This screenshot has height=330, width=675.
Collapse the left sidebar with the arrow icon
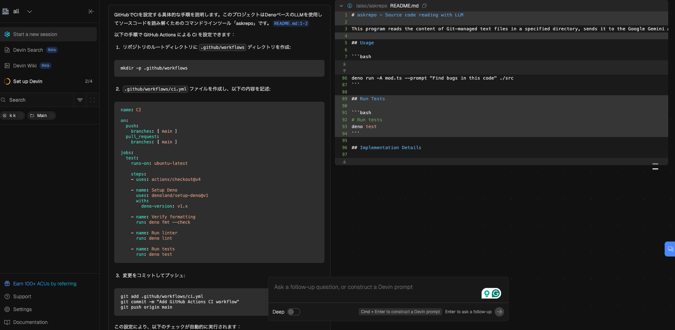pyautogui.click(x=91, y=11)
